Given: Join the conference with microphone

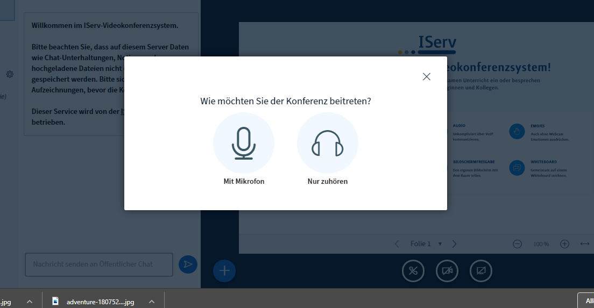Looking at the screenshot, I should [x=244, y=144].
